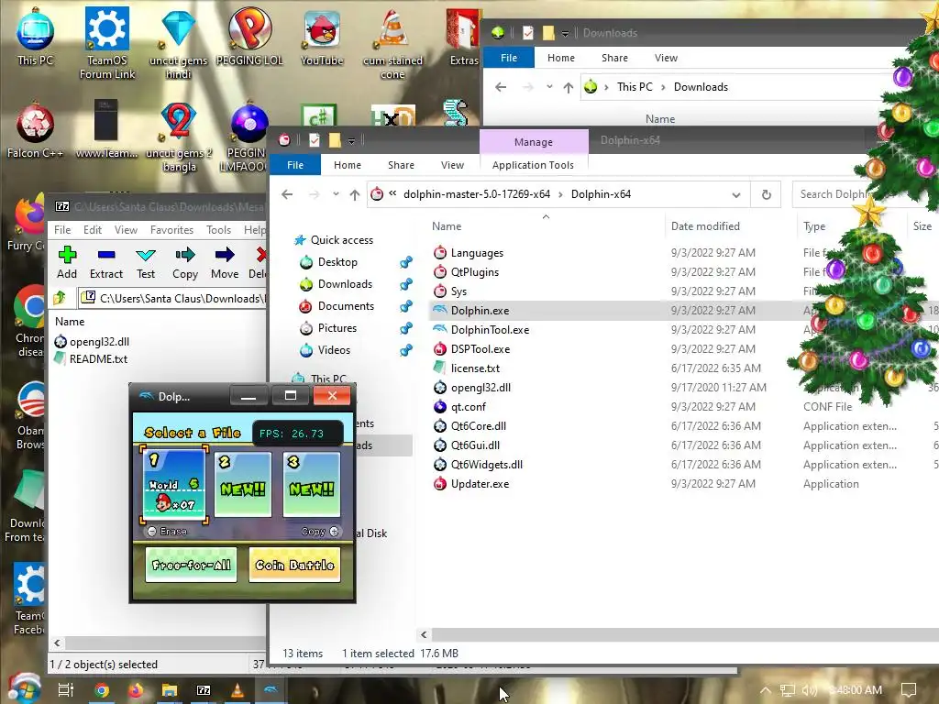Open 7-Zip from the taskbar

click(x=204, y=690)
